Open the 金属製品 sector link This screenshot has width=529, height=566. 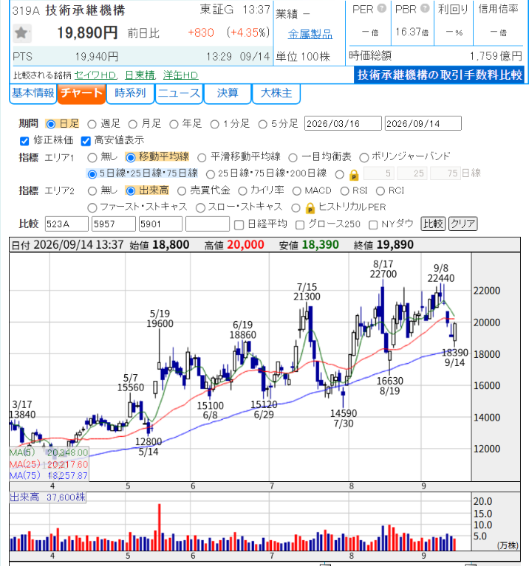coord(310,34)
